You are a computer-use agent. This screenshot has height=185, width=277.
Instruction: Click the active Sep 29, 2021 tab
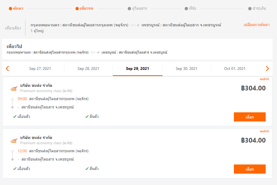click(137, 69)
